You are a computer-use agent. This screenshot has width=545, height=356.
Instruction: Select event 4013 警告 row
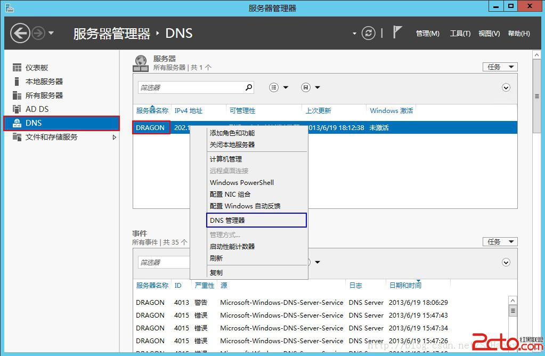coord(320,303)
